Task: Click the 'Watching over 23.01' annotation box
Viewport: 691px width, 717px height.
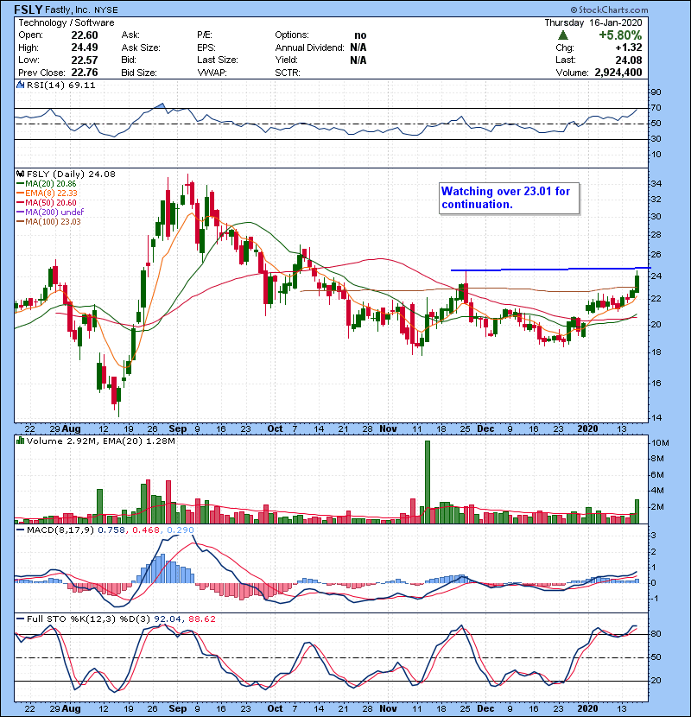Action: point(509,198)
